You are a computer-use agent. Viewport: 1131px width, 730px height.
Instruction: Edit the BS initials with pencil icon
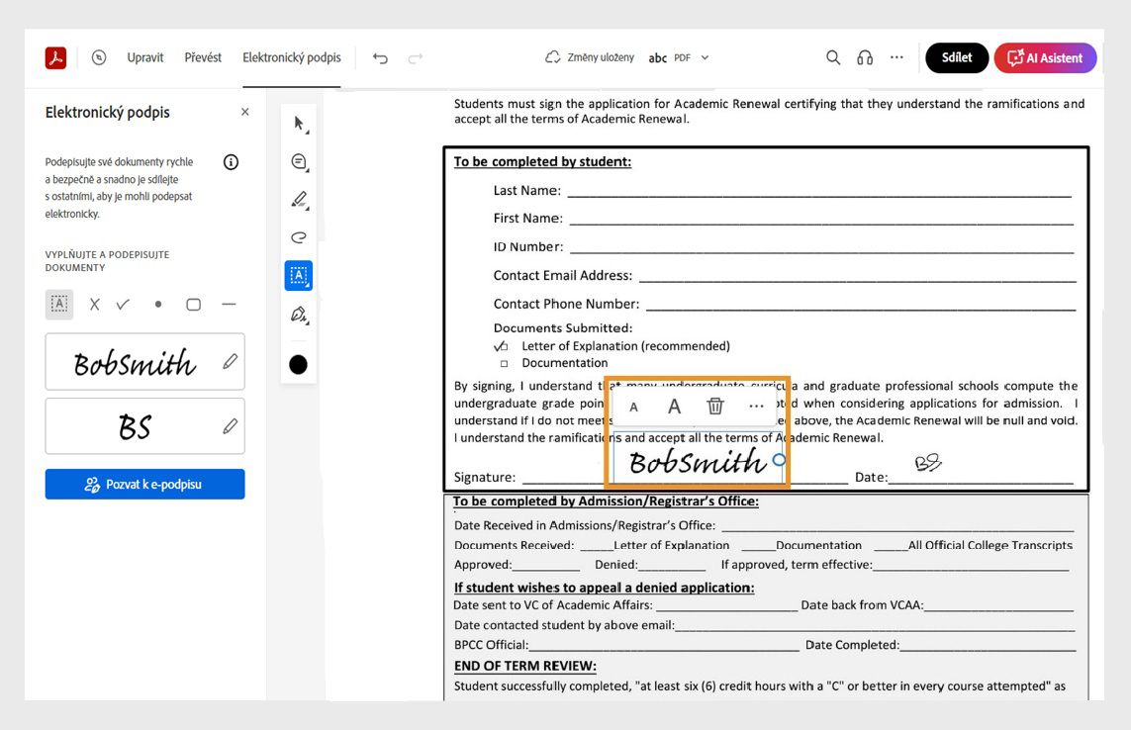click(x=231, y=426)
